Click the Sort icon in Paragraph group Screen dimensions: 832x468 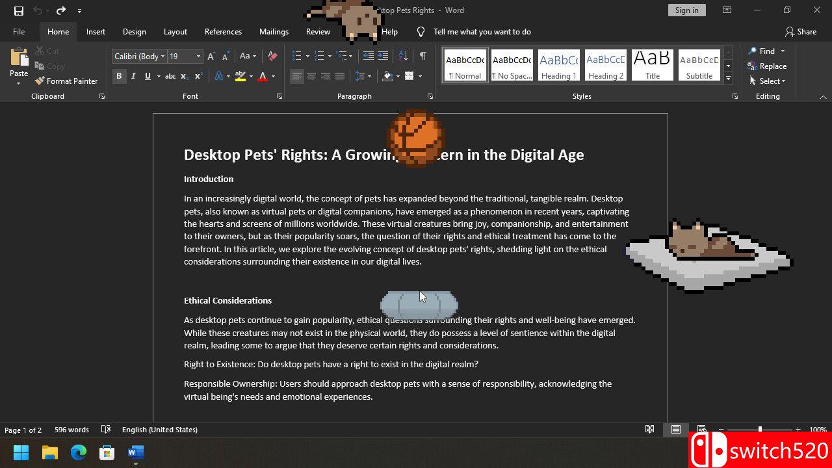pos(403,57)
